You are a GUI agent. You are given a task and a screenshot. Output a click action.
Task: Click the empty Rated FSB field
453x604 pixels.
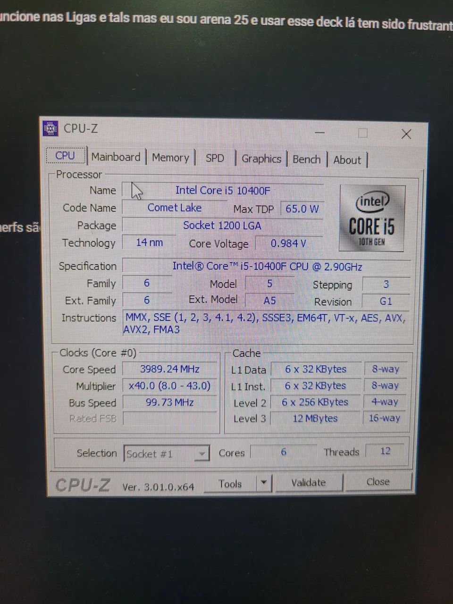(170, 418)
